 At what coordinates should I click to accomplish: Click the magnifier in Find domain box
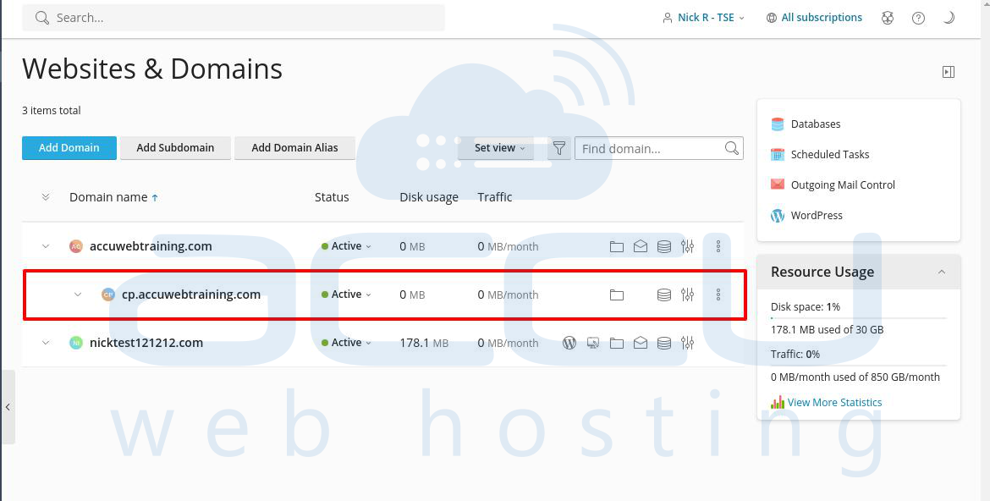732,148
